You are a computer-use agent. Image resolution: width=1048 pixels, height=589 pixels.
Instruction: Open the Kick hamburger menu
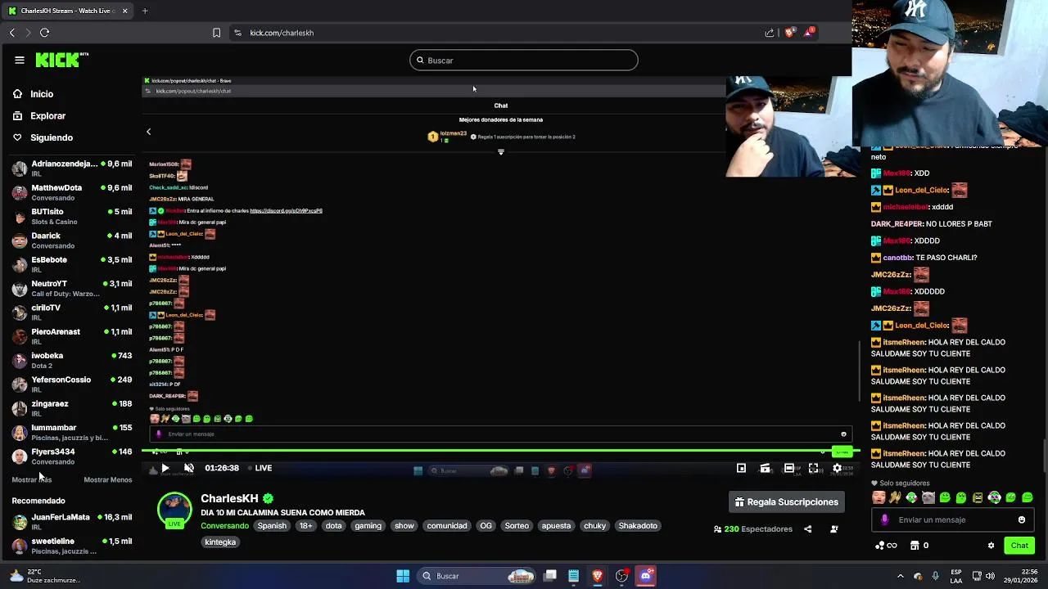click(x=19, y=60)
